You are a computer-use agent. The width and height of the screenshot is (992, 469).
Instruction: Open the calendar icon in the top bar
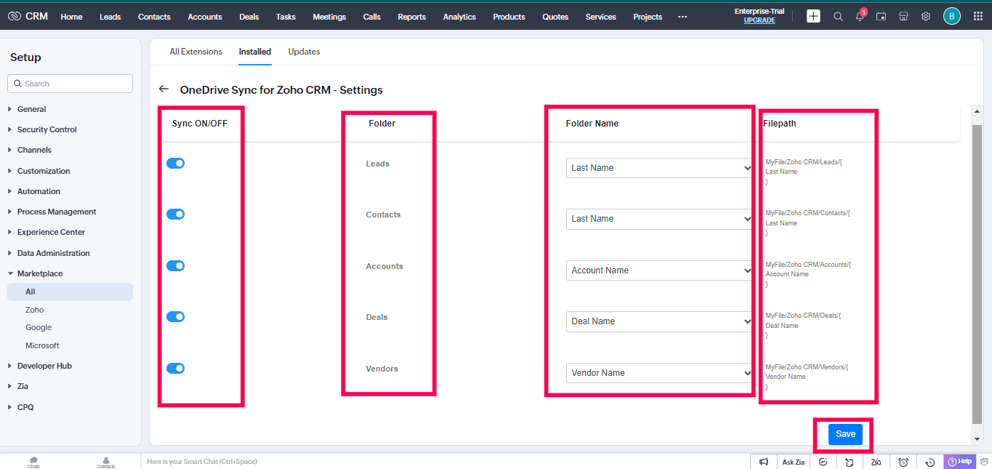pyautogui.click(x=881, y=16)
